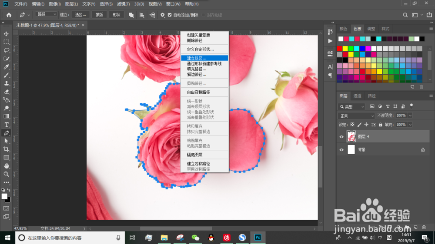Image resolution: width=435 pixels, height=244 pixels.
Task: Click 选区... button in options bar
Action: click(x=80, y=15)
